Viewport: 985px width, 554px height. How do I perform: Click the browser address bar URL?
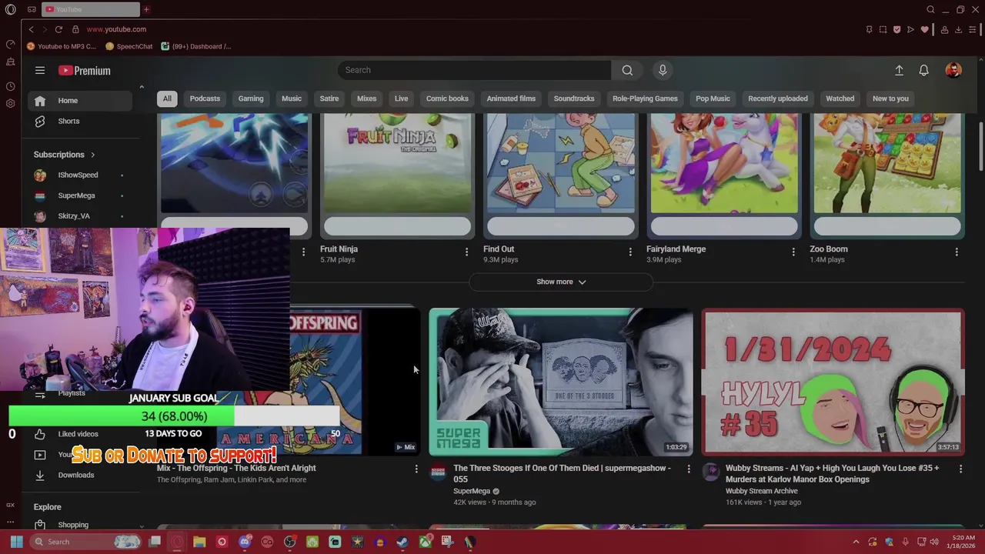click(x=116, y=29)
